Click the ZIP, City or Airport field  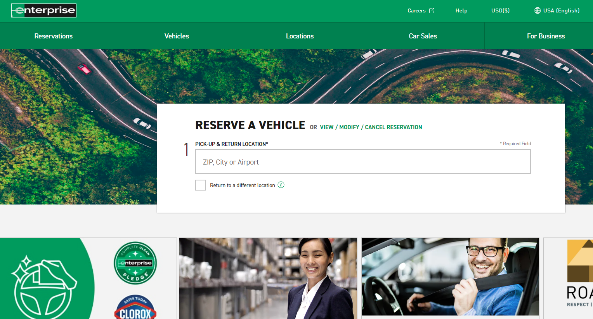(362, 162)
